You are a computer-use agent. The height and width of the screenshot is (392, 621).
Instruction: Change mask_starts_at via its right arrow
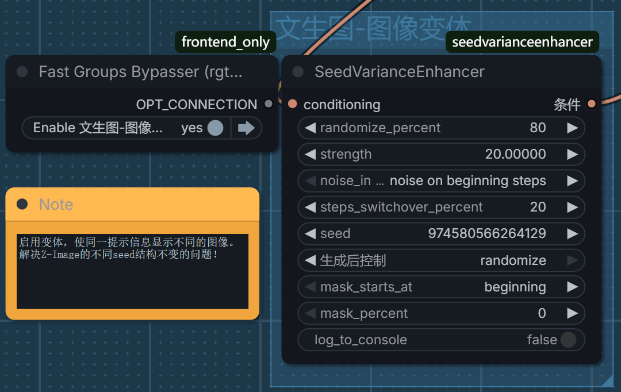pos(573,286)
